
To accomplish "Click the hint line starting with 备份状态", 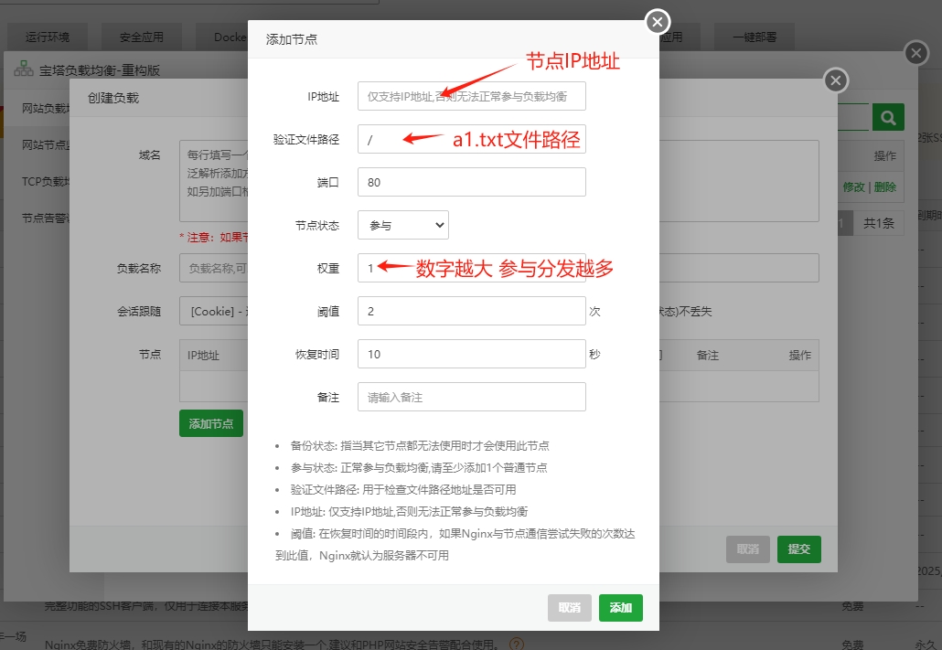I will [x=420, y=446].
